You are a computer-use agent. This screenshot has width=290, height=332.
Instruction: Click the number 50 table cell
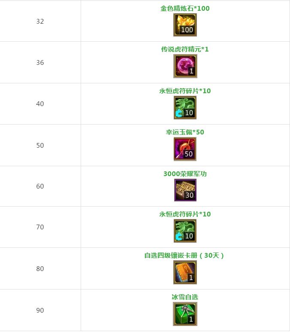click(x=40, y=145)
